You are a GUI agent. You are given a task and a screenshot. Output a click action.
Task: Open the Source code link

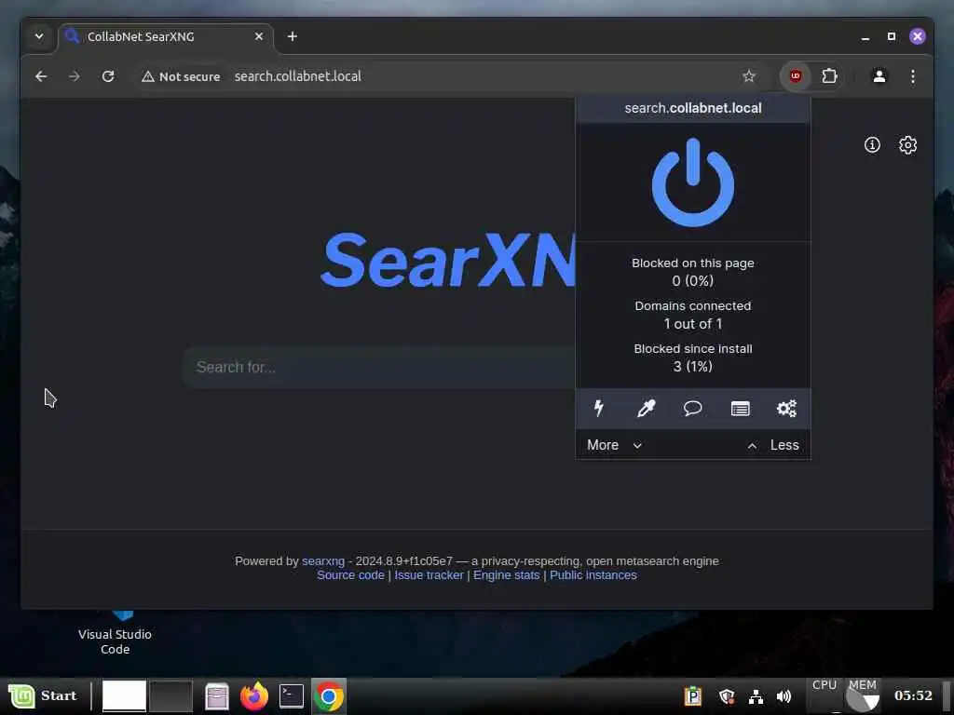pos(350,575)
